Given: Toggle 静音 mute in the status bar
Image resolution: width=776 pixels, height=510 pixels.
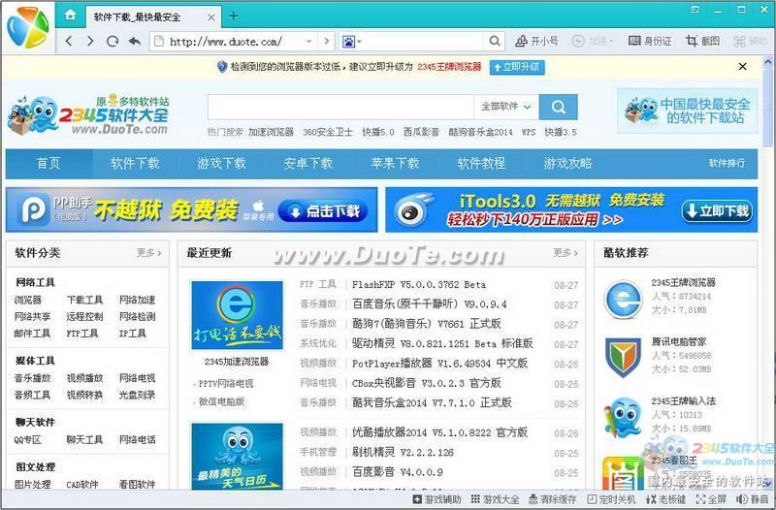Looking at the screenshot, I should (753, 499).
